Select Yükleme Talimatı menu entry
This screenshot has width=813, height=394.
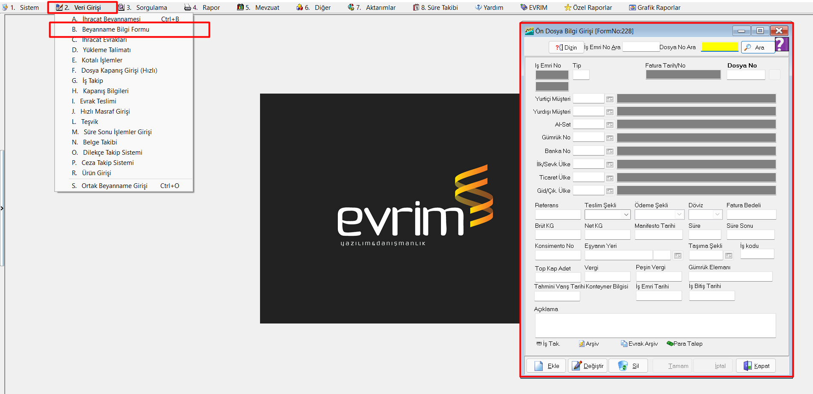(x=124, y=50)
